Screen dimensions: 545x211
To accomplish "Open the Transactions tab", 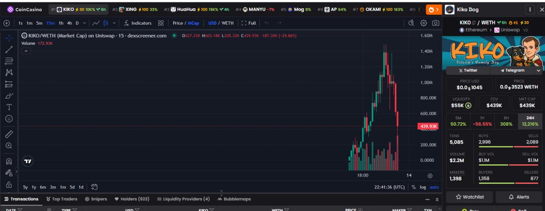I will click(21, 199).
